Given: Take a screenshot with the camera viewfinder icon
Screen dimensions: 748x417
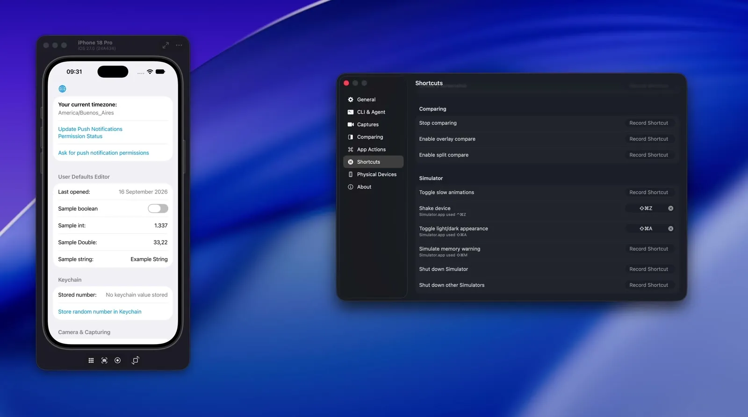Looking at the screenshot, I should 104,360.
